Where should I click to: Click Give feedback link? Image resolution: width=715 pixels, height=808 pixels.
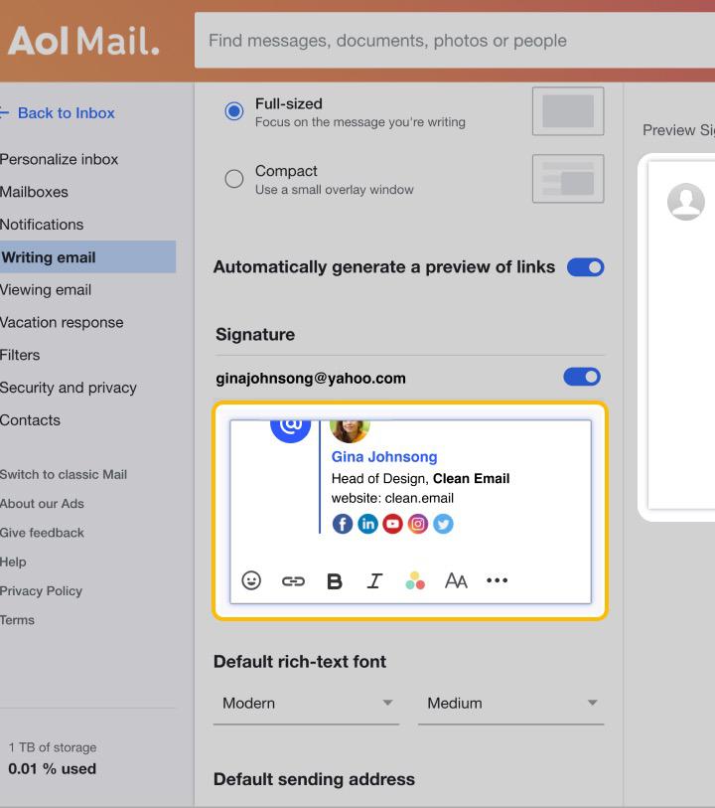43,533
